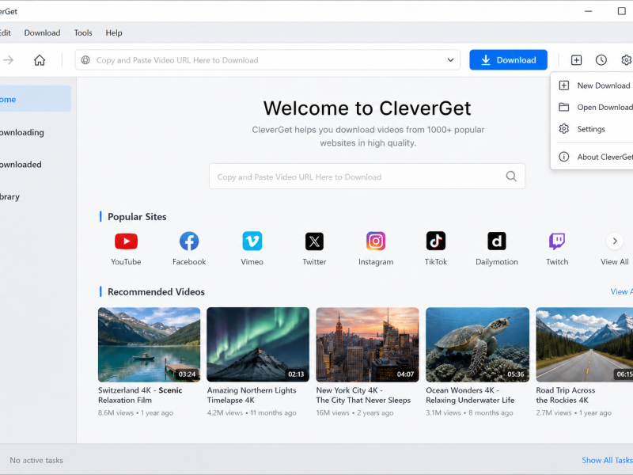This screenshot has height=475, width=633.
Task: Click '16M views • 2 years ago' text
Action: click(x=354, y=412)
